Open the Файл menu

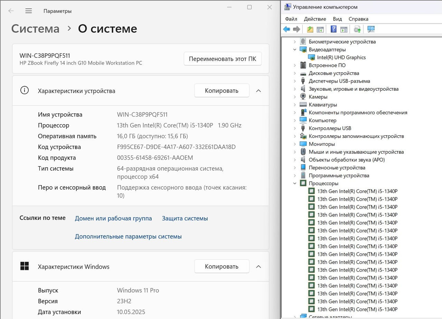tap(291, 19)
